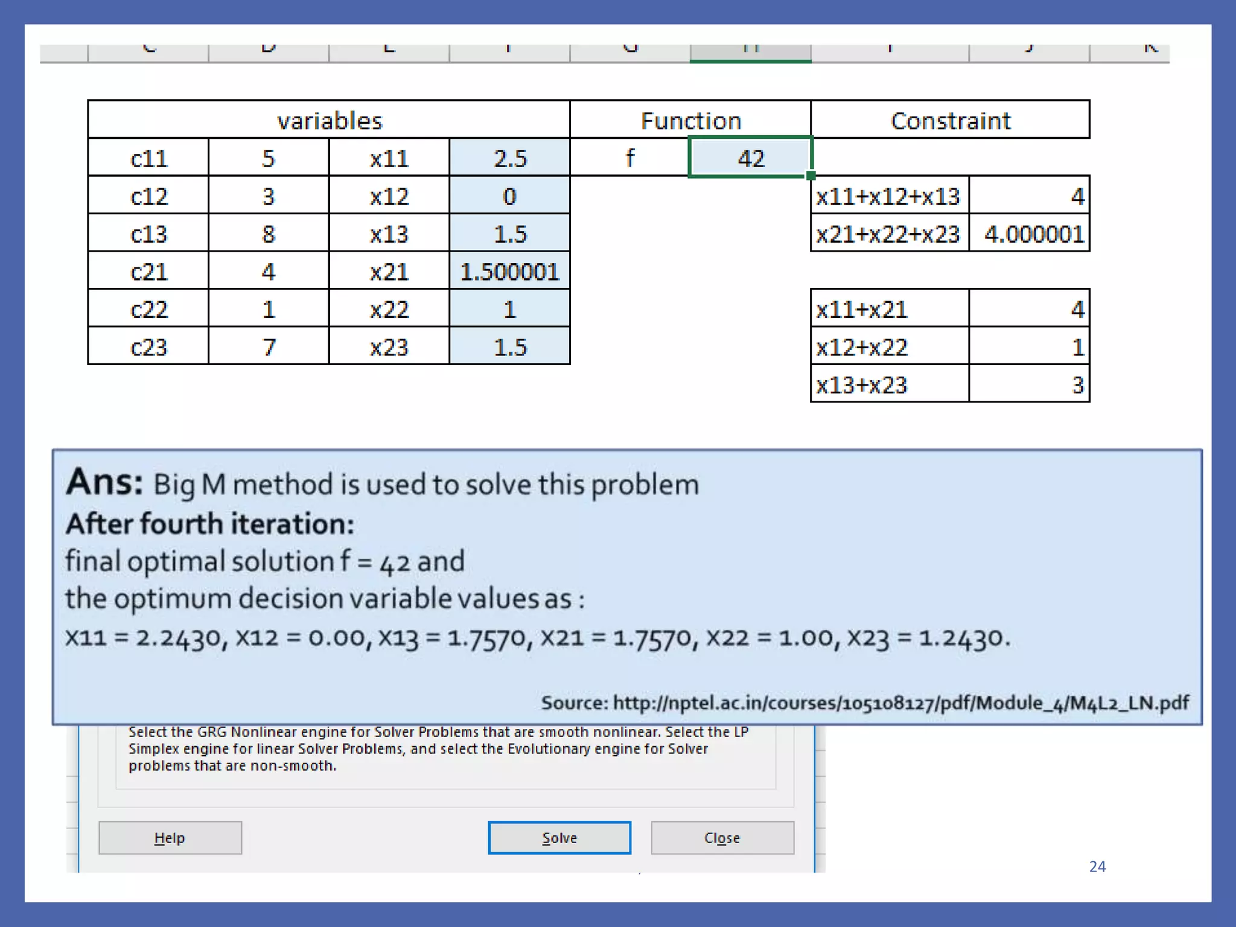Click the f label cell
The image size is (1236, 927).
pyautogui.click(x=629, y=158)
